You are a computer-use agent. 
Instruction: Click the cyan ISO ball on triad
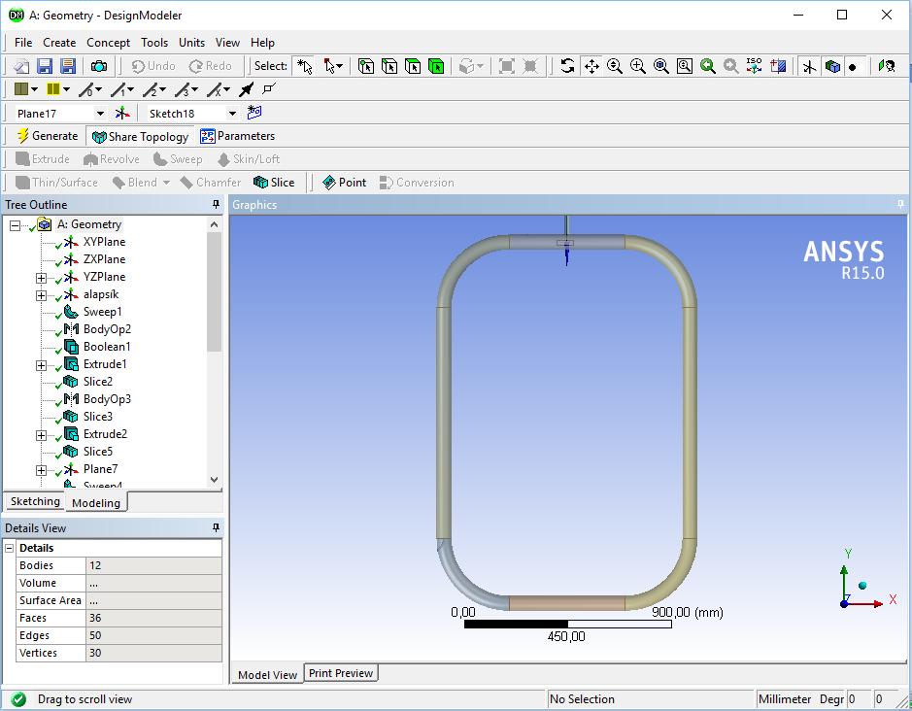[862, 585]
